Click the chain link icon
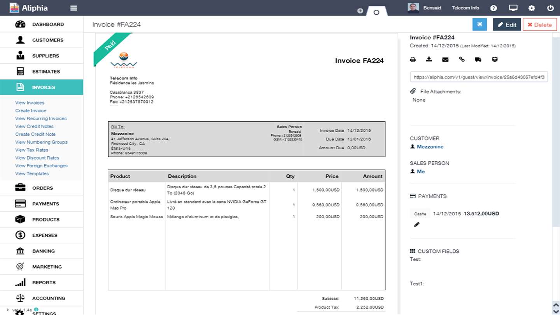Image resolution: width=560 pixels, height=315 pixels. [462, 59]
